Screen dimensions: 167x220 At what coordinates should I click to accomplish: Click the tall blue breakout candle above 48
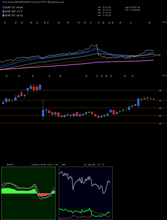click(x=138, y=102)
